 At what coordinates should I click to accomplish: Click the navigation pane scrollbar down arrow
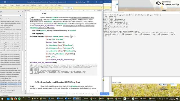tap(22, 92)
